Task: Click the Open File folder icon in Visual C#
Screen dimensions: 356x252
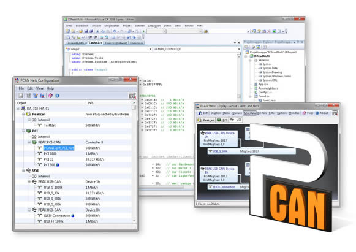Action: [81, 32]
